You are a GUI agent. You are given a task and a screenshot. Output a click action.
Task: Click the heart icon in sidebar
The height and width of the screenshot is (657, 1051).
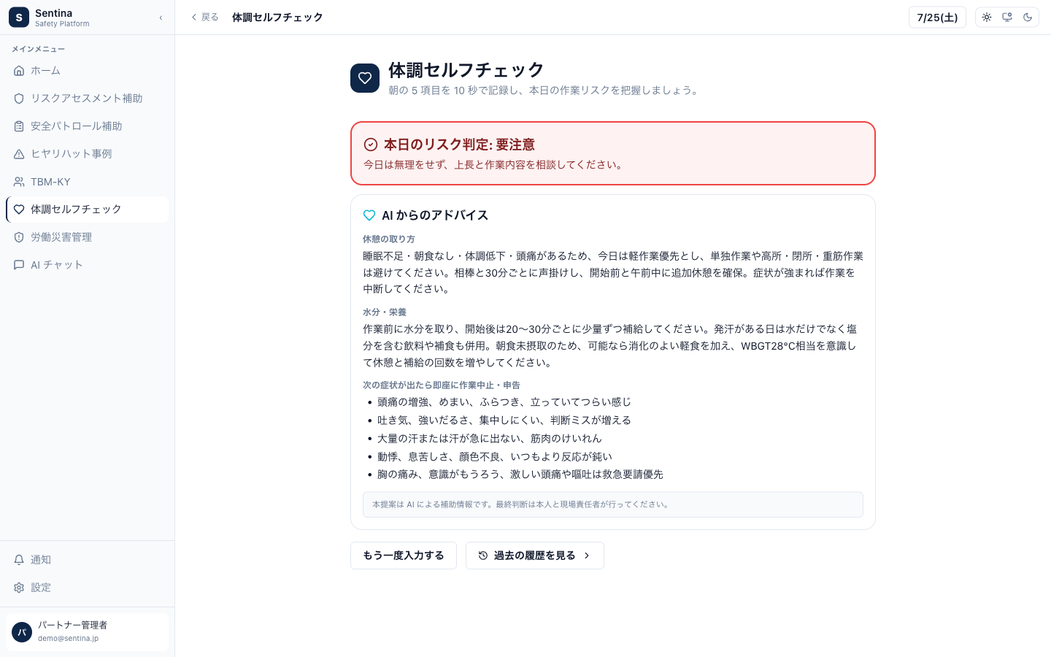[x=19, y=210]
